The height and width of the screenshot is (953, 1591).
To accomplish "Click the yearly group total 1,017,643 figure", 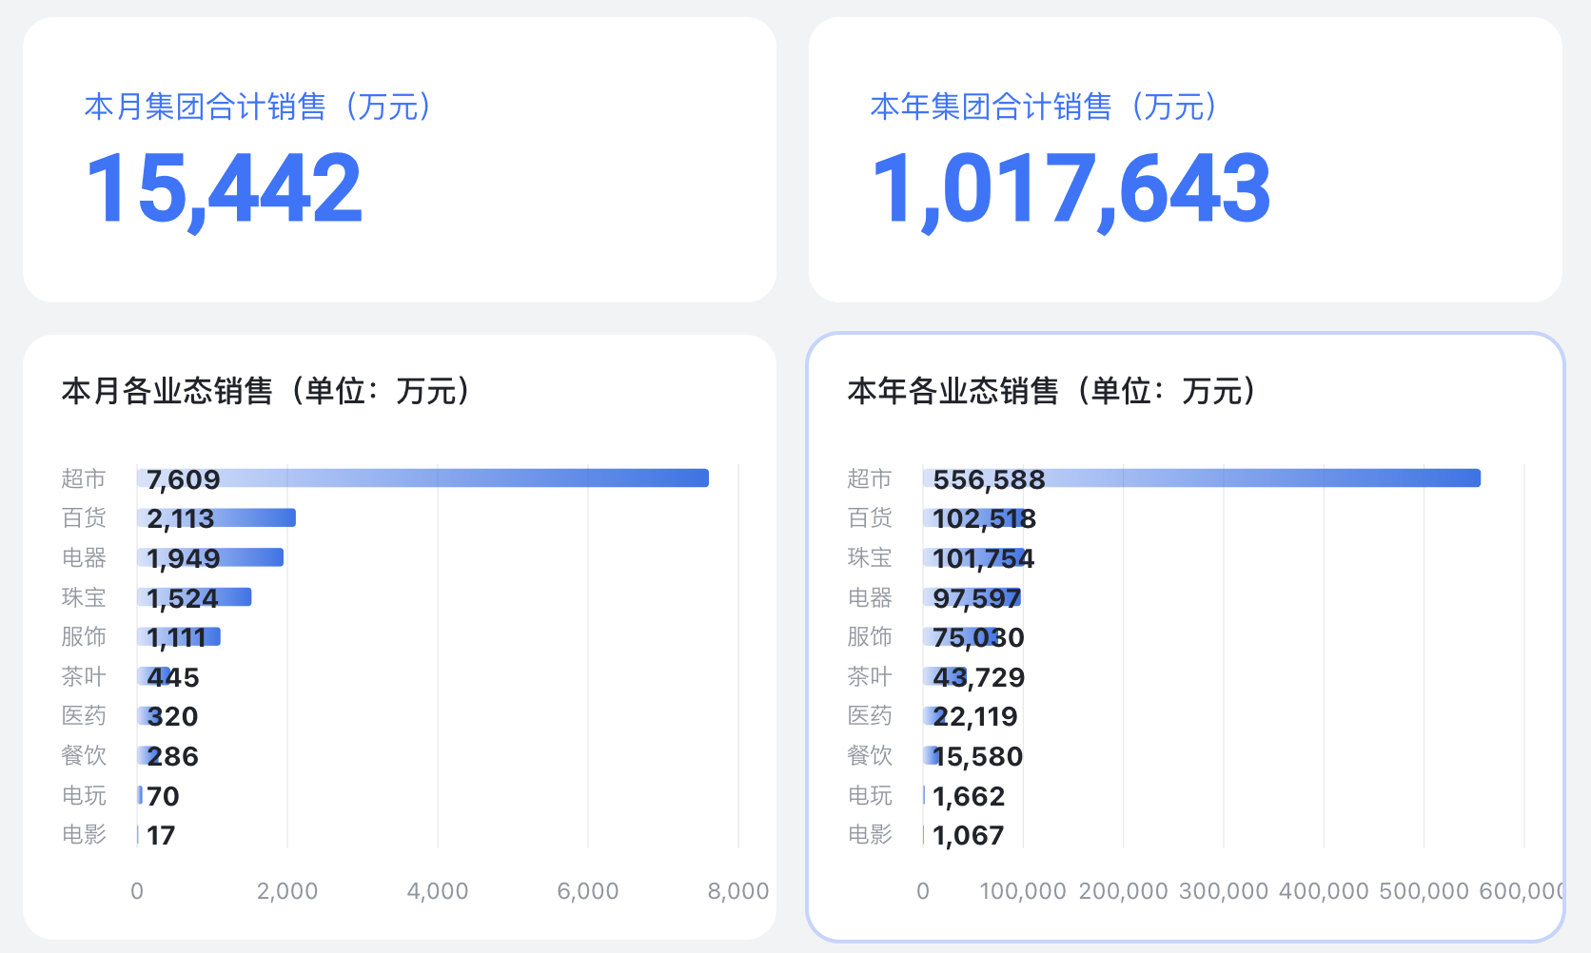I will click(1070, 189).
